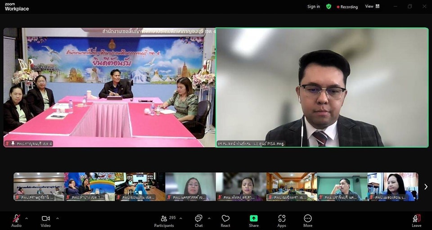Click the pinned สพป.กาญจนบุรี เขต 4 video tile

(109, 87)
